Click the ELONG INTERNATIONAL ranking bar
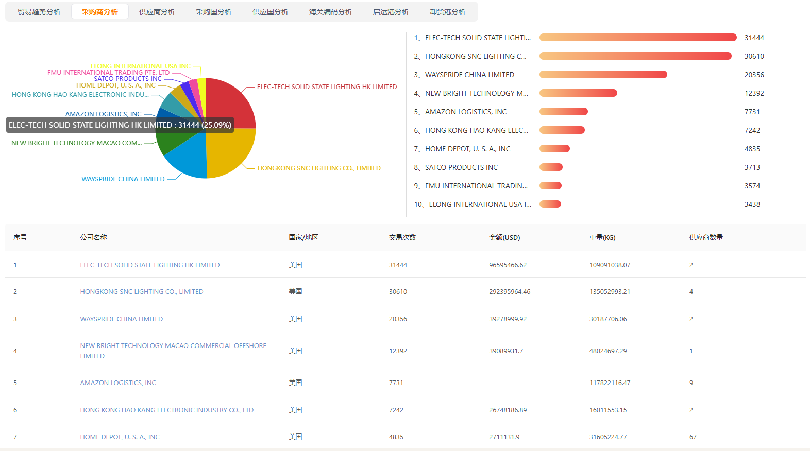The width and height of the screenshot is (810, 451). [550, 204]
